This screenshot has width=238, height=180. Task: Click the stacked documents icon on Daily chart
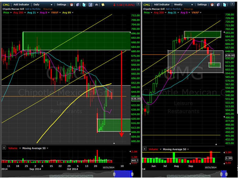pos(78,5)
